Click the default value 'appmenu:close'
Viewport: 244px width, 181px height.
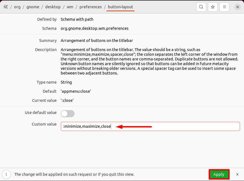click(76, 91)
